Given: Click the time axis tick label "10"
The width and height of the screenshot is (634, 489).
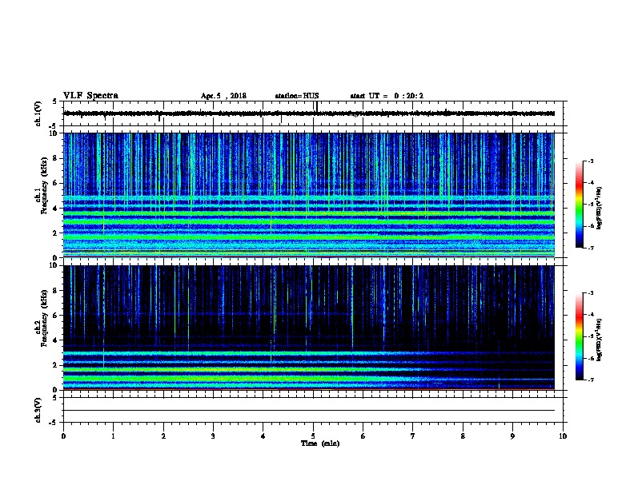Looking at the screenshot, I should click(563, 436).
